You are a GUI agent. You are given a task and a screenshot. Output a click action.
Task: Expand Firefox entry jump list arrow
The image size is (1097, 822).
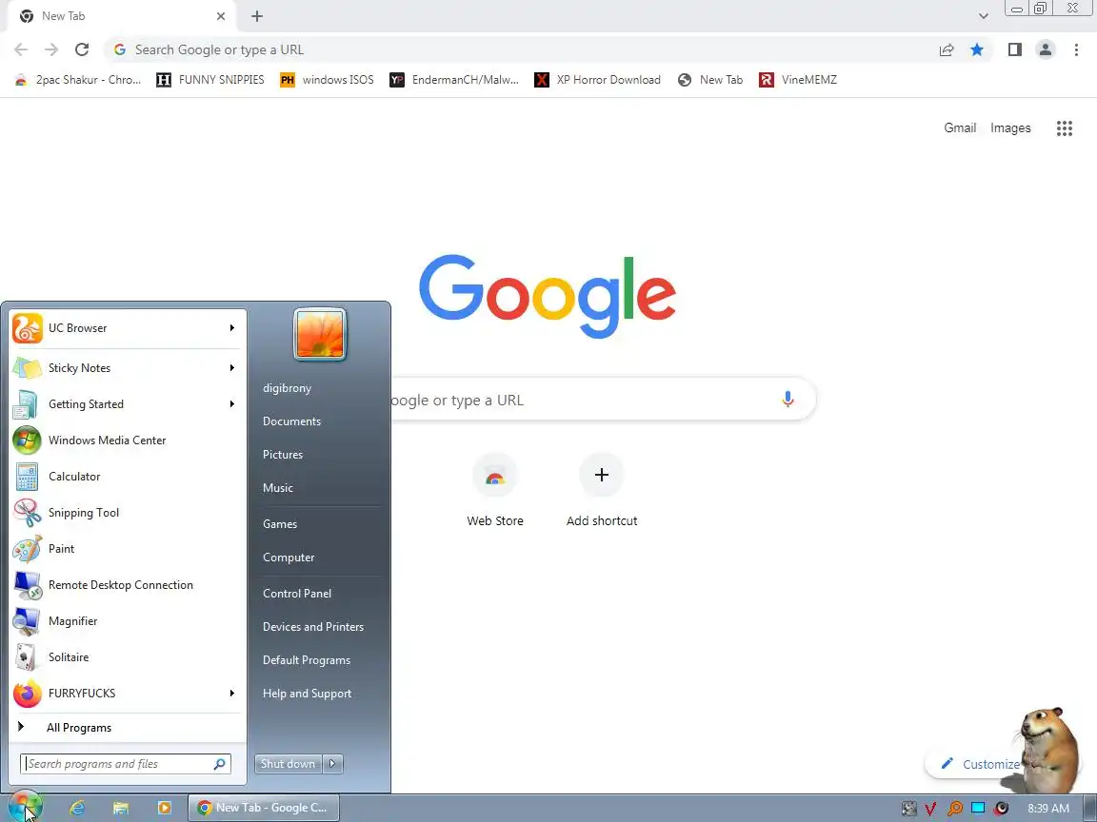coord(232,694)
